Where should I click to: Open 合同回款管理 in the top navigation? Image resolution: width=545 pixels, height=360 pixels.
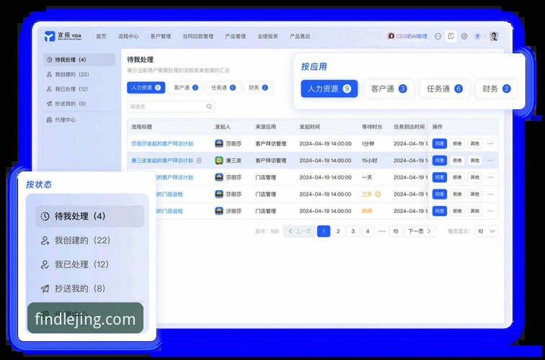tap(198, 36)
